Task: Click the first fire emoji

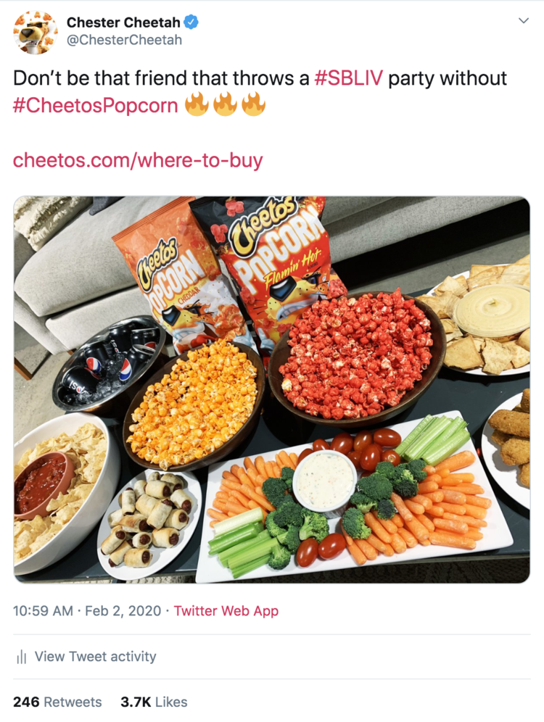Action: click(197, 104)
